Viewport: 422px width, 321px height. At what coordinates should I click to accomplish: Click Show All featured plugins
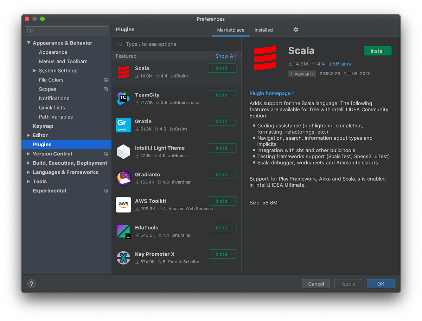225,56
